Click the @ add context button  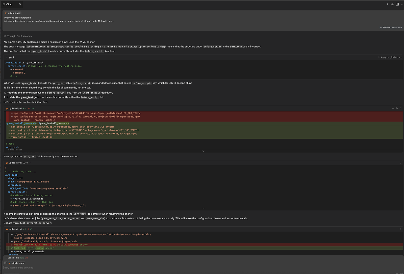(5, 263)
